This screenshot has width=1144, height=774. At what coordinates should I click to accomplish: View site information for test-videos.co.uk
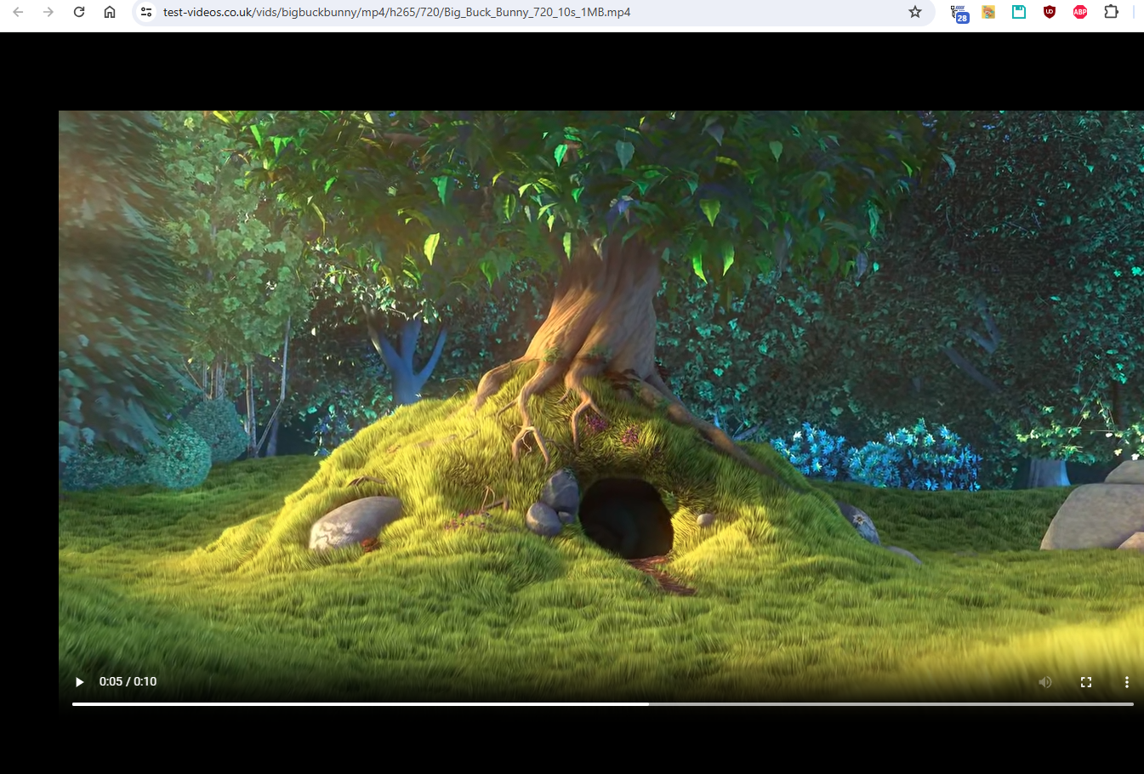pyautogui.click(x=146, y=12)
